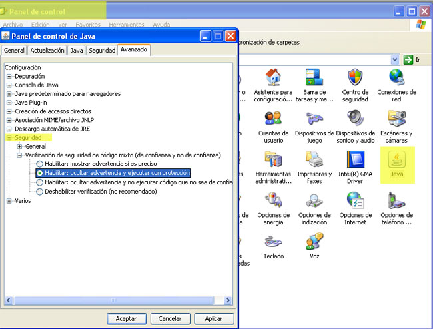This screenshot has width=433, height=329.
Task: Collapse Verificación de seguridad de código mixto
Action: coord(19,155)
